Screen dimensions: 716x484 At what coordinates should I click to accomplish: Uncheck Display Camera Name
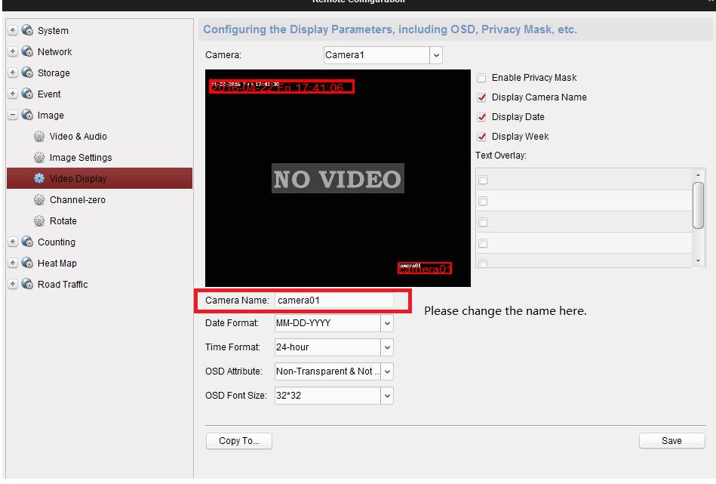point(481,97)
